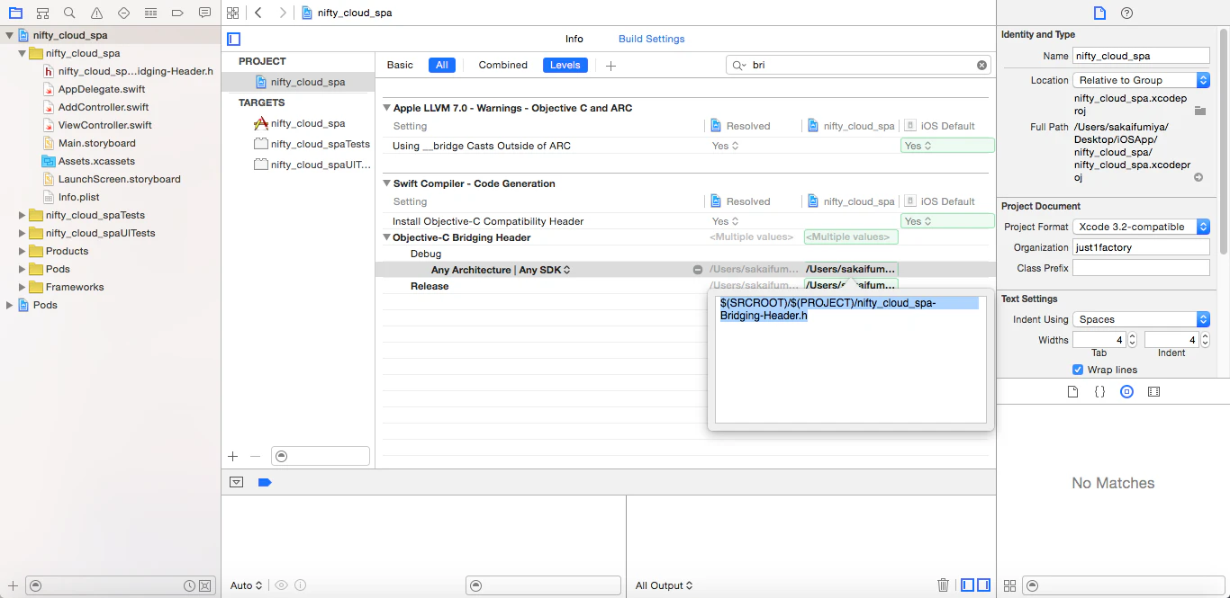Open the Report navigator speech bubble icon
This screenshot has height=598, width=1230.
tap(204, 13)
